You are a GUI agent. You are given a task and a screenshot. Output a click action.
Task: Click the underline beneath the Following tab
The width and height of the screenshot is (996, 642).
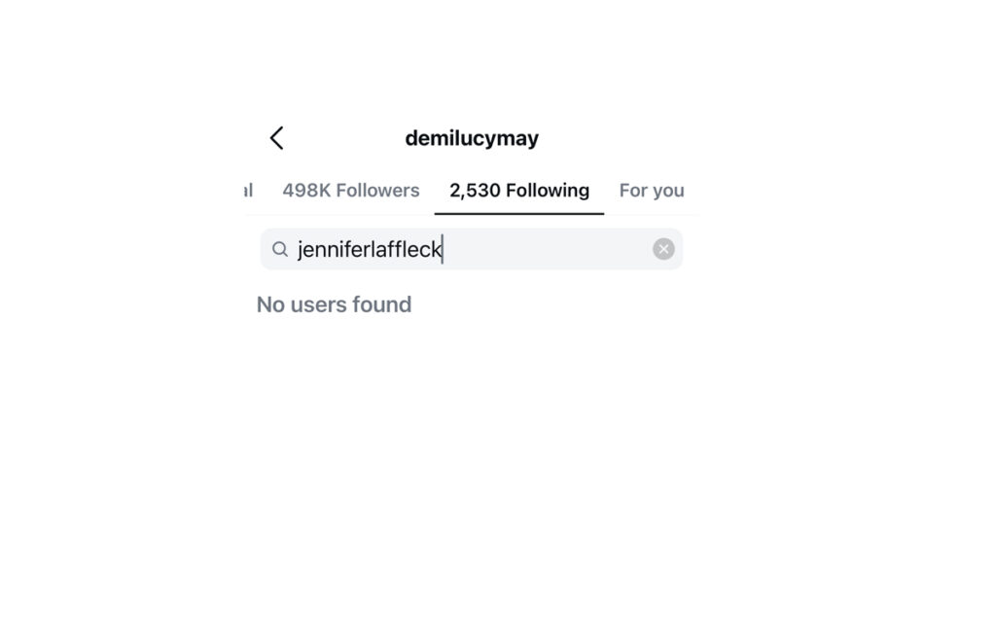tap(519, 213)
